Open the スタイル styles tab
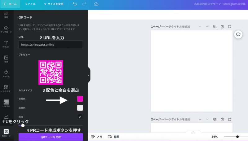The height and width of the screenshot is (141, 248). tap(6, 74)
